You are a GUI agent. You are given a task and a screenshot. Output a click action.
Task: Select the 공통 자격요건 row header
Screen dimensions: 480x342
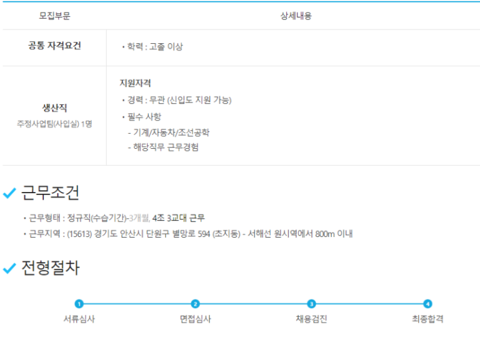click(54, 46)
